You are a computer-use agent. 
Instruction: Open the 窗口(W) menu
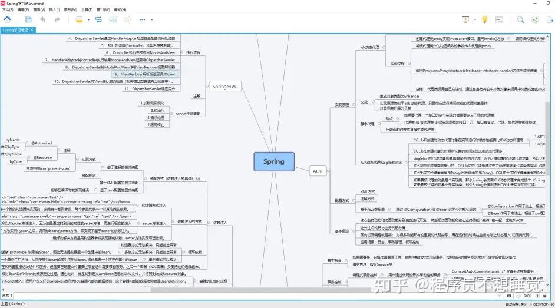(x=103, y=9)
